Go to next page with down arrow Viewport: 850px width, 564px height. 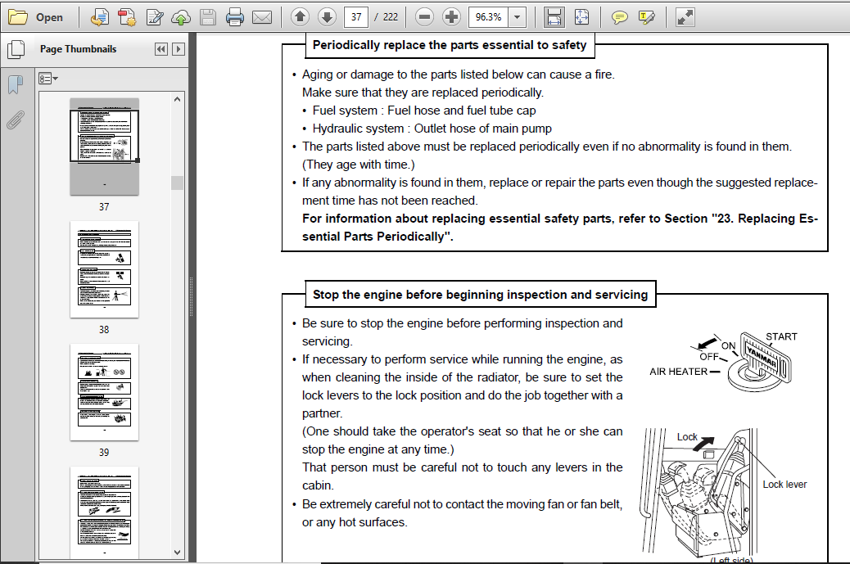(x=327, y=17)
